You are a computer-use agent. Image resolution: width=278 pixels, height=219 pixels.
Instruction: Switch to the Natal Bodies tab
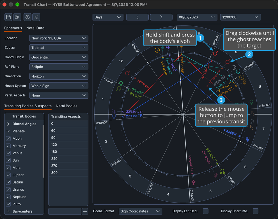67,106
